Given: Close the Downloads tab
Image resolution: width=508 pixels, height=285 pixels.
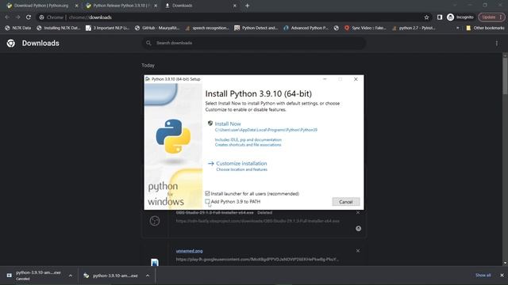Looking at the screenshot, I should [235, 6].
